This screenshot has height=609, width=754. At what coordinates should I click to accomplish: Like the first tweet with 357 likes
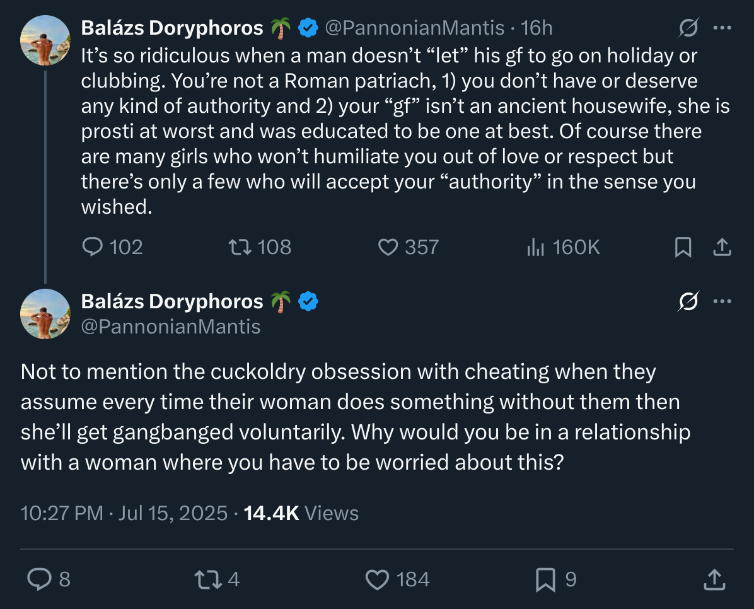(387, 247)
